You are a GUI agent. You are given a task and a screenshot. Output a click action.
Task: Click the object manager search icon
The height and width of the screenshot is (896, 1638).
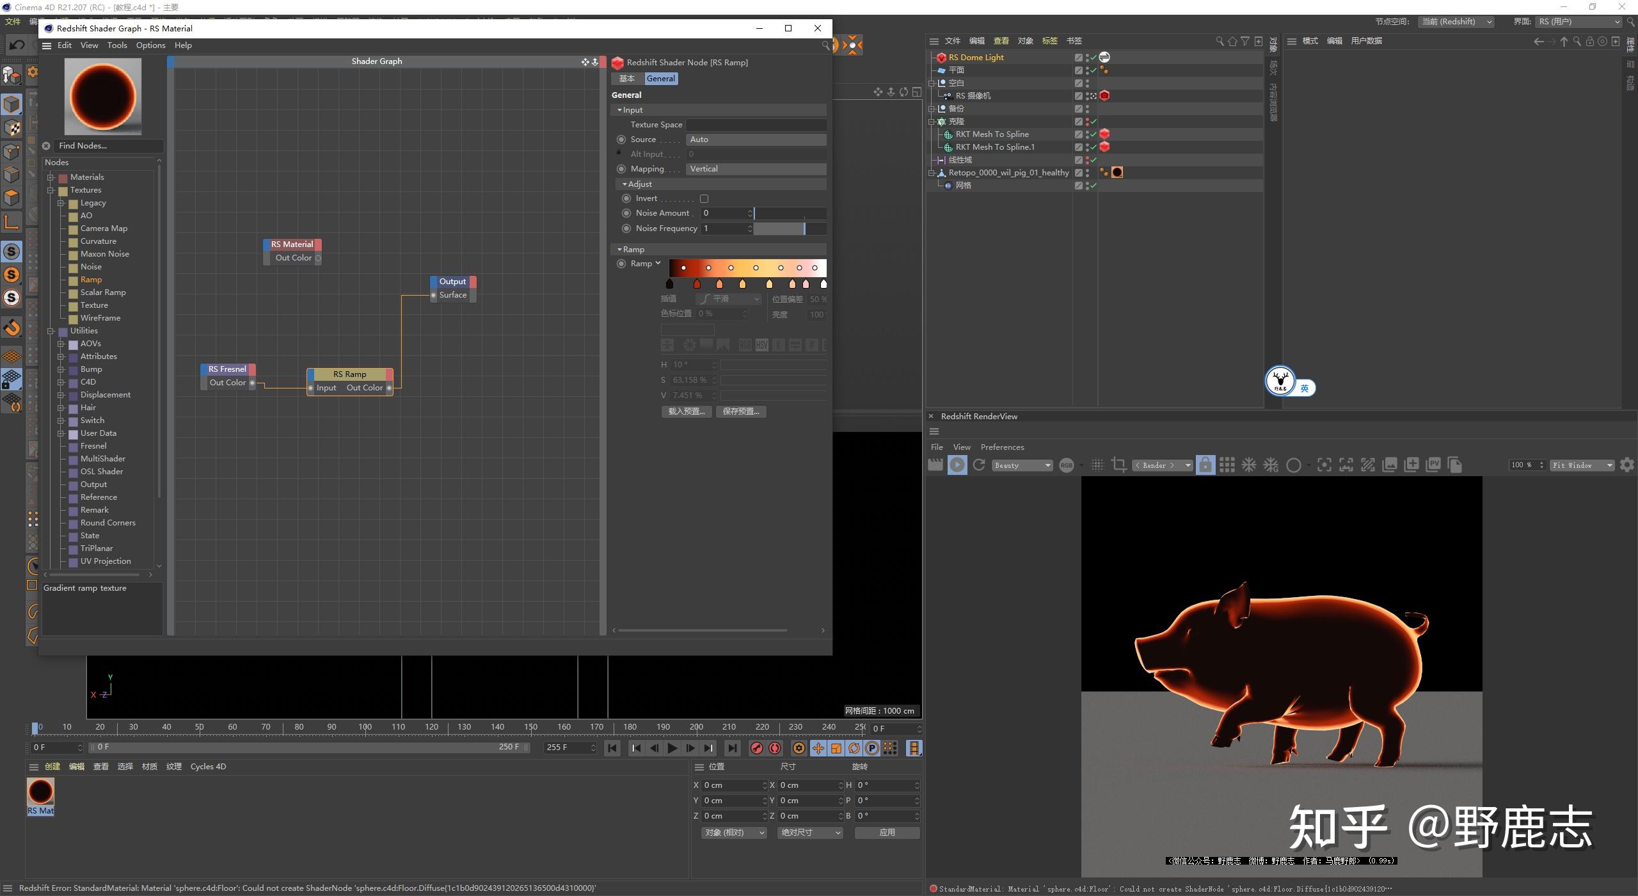pos(1220,41)
